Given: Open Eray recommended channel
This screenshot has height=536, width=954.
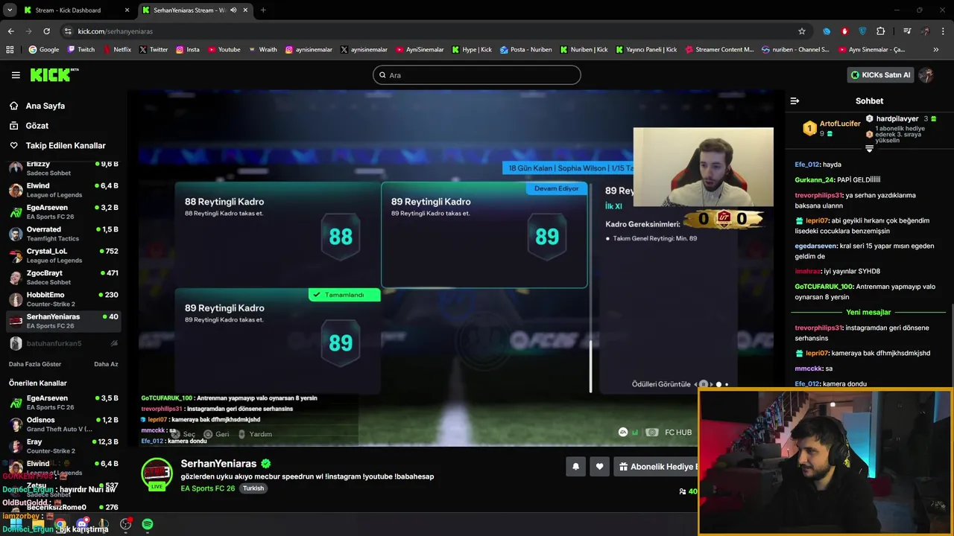Looking at the screenshot, I should [x=63, y=446].
